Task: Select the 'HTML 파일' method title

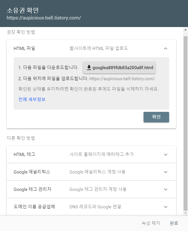Action: pyautogui.click(x=24, y=48)
